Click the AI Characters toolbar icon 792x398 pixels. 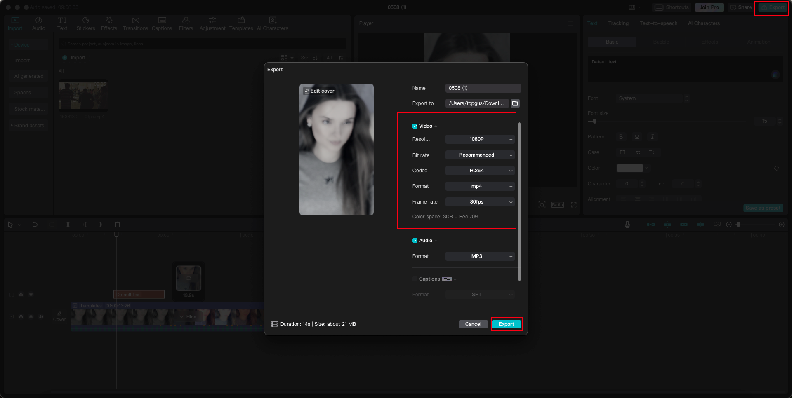pos(272,23)
